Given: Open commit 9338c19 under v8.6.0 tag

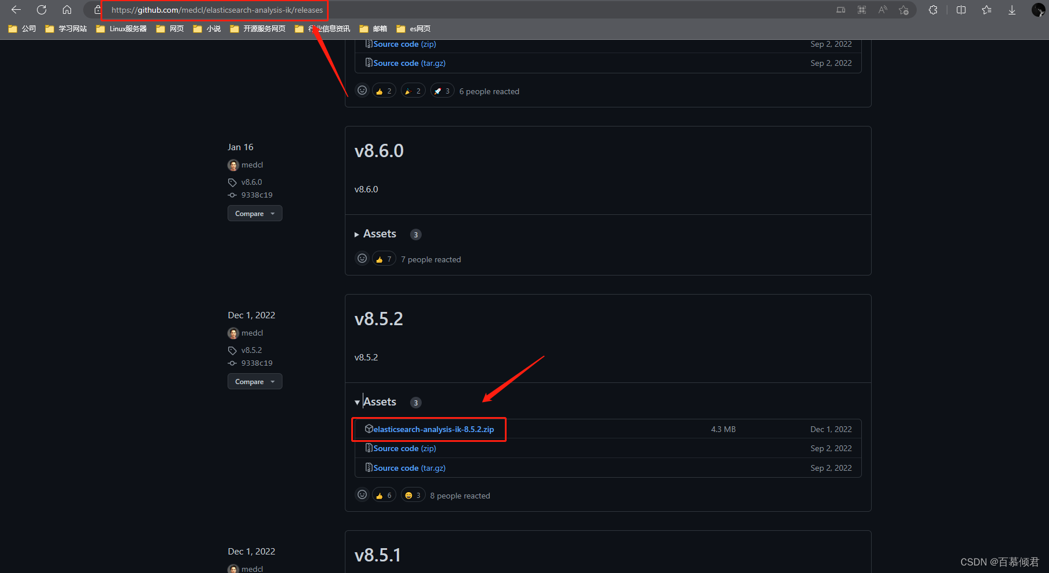Looking at the screenshot, I should coord(256,195).
